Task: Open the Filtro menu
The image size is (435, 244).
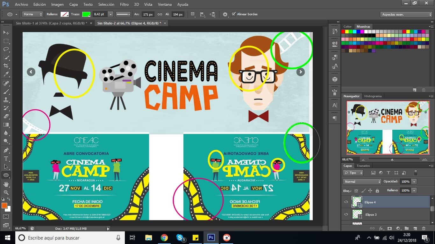Action: (x=125, y=4)
